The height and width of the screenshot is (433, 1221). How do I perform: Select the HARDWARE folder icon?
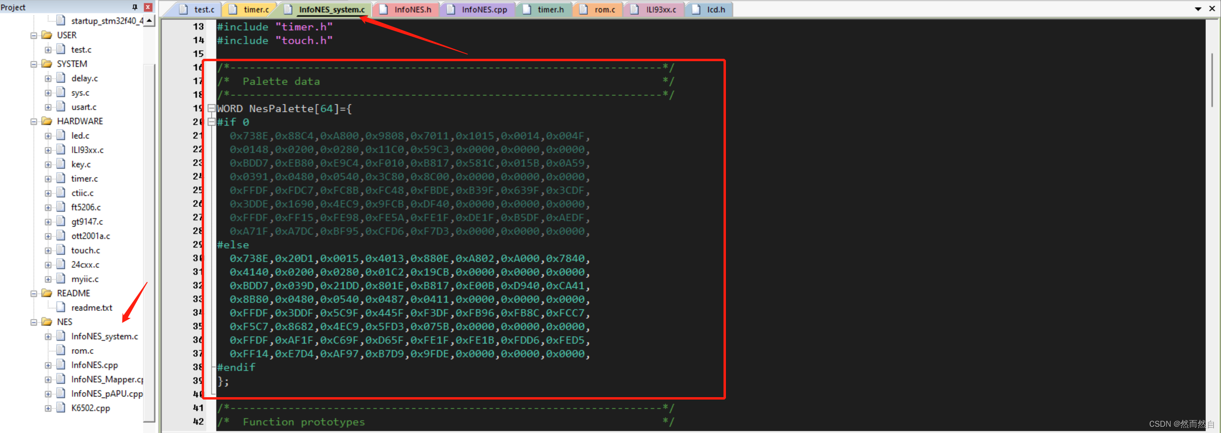47,121
